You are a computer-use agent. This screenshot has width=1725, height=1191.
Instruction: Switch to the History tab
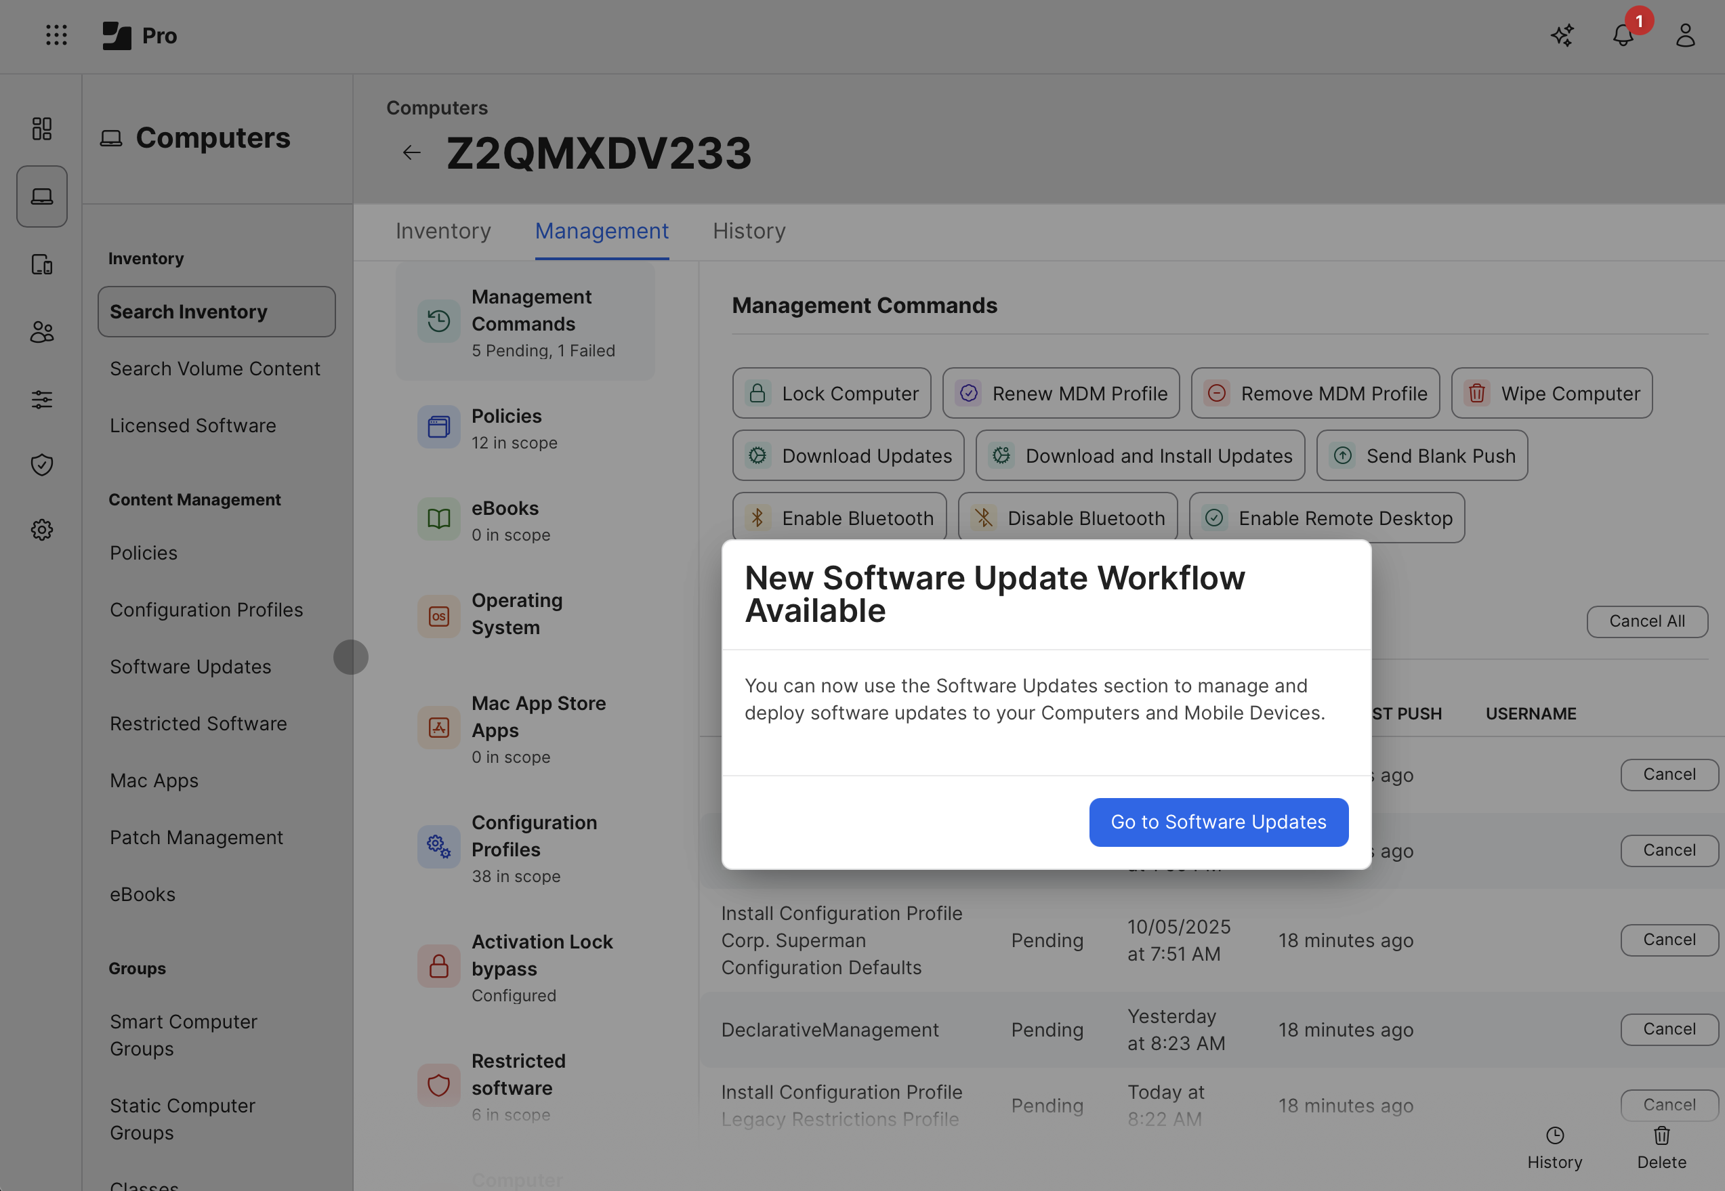(749, 231)
